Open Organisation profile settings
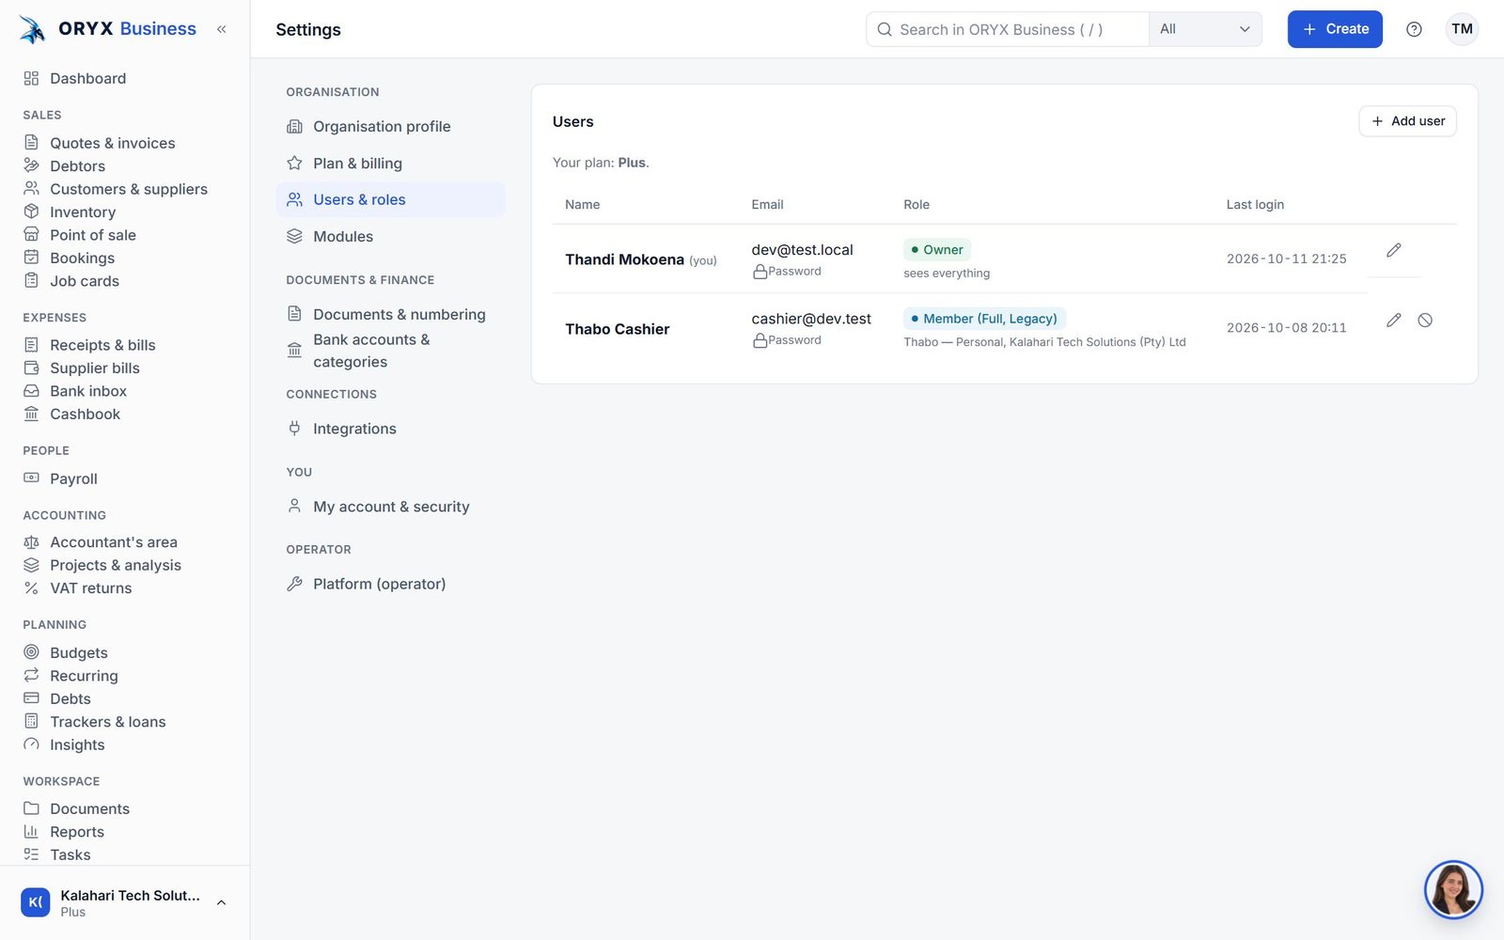Viewport: 1504px width, 940px height. tap(390, 126)
